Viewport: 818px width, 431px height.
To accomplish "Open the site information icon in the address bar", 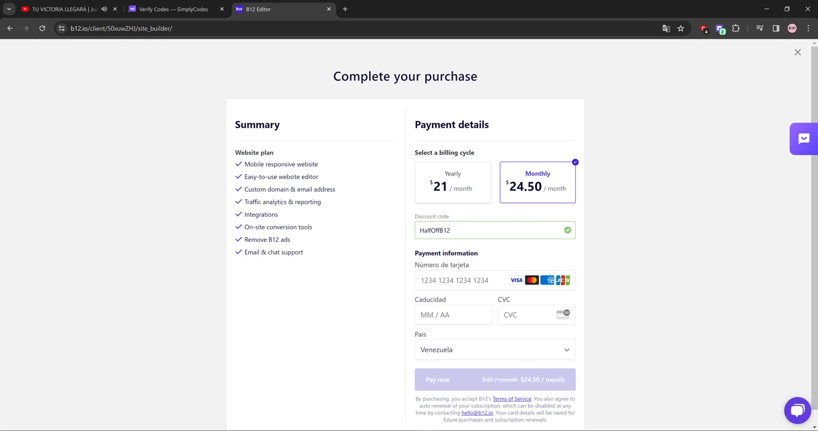I will [62, 28].
